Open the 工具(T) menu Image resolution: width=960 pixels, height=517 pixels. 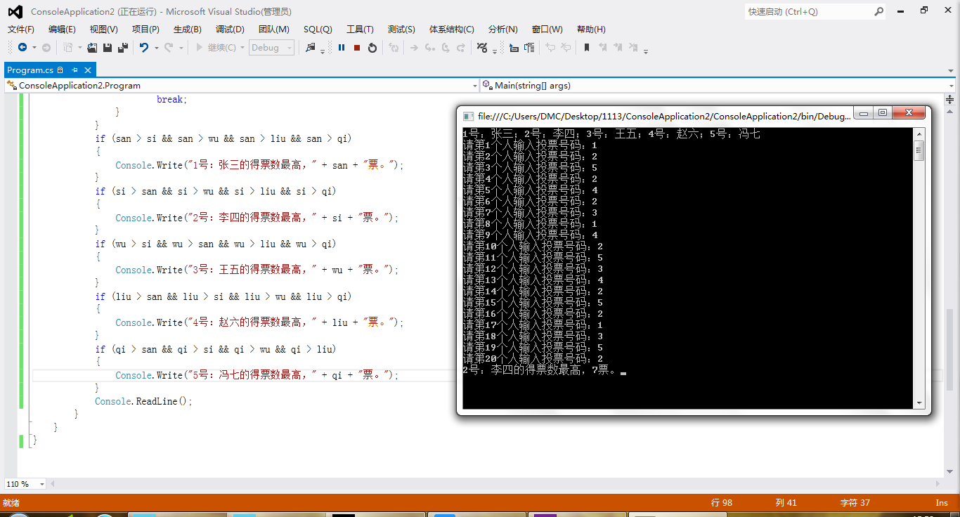[360, 30]
